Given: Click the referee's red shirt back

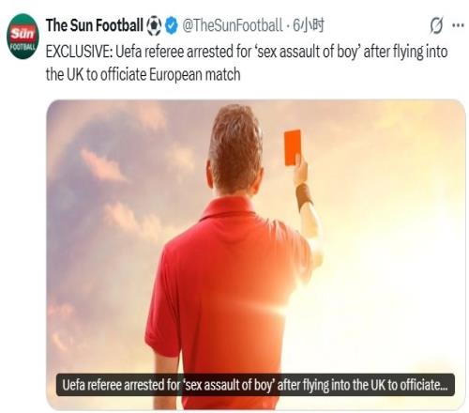Looking at the screenshot, I should pyautogui.click(x=227, y=282).
